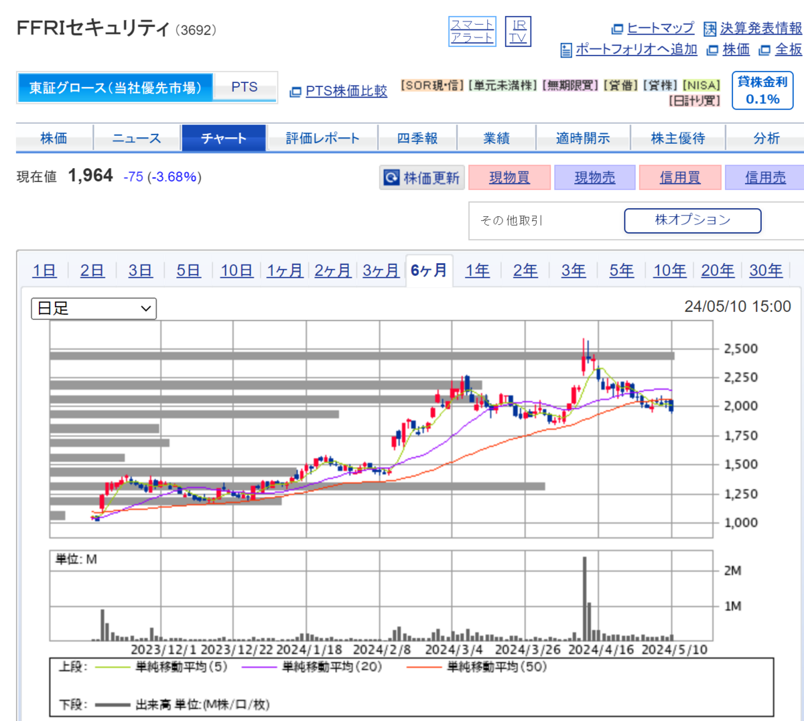Click the 貸株金利 0.1% box
804x721 pixels.
tap(762, 90)
